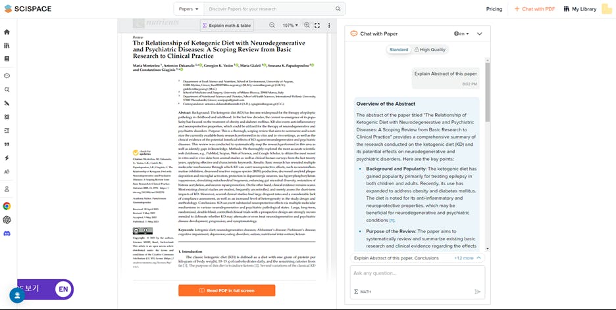This screenshot has height=310, width=616.
Task: Open the Papers search type dropdown
Action: coord(189,9)
